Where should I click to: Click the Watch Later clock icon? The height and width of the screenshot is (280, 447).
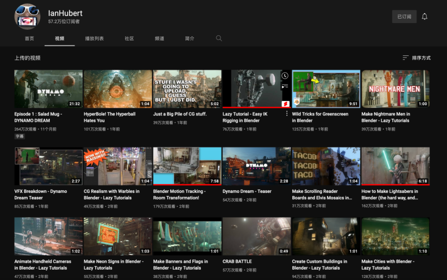[x=285, y=76]
